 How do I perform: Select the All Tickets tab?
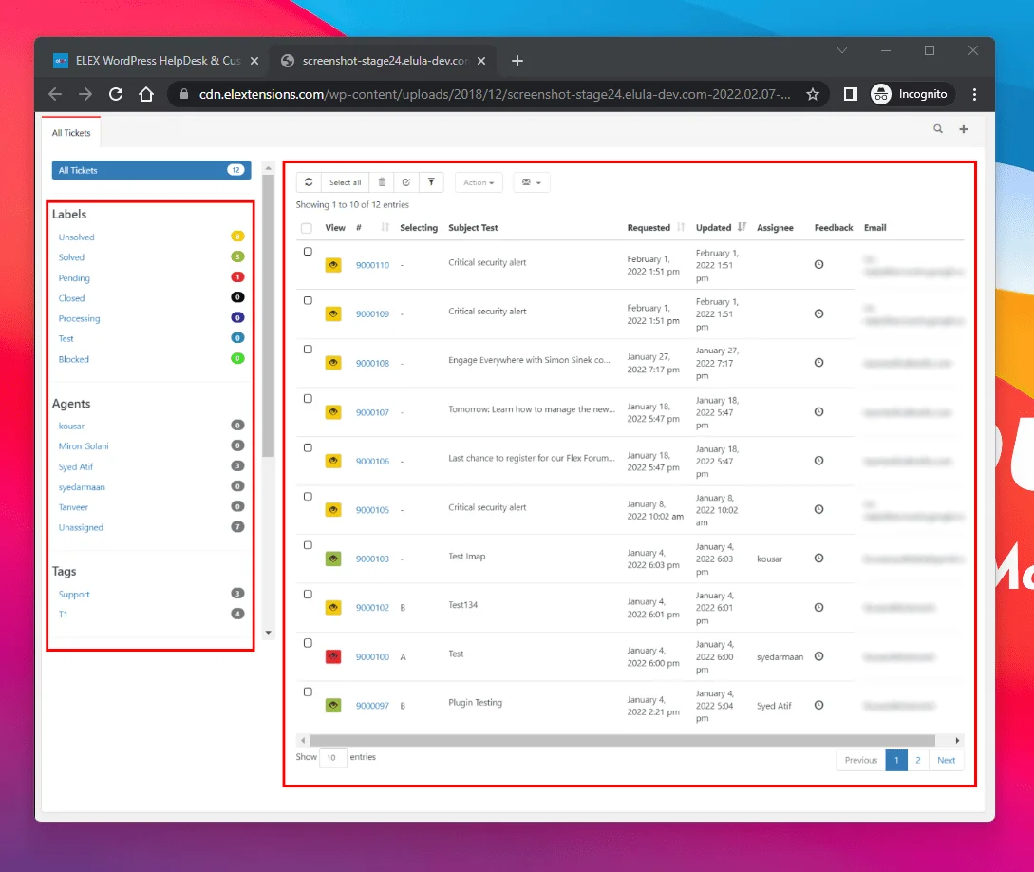(71, 133)
